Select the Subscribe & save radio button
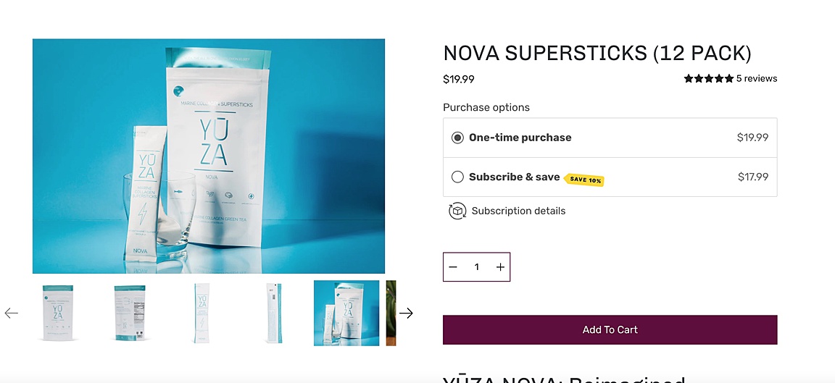The height and width of the screenshot is (383, 835). [x=457, y=177]
